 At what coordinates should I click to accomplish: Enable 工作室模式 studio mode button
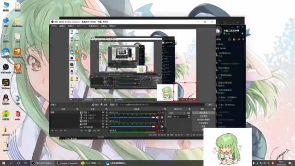click(x=203, y=123)
